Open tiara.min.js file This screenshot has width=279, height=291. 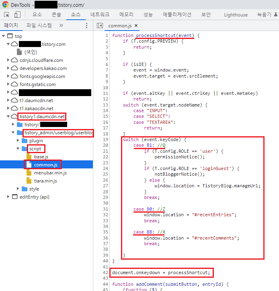(45, 181)
